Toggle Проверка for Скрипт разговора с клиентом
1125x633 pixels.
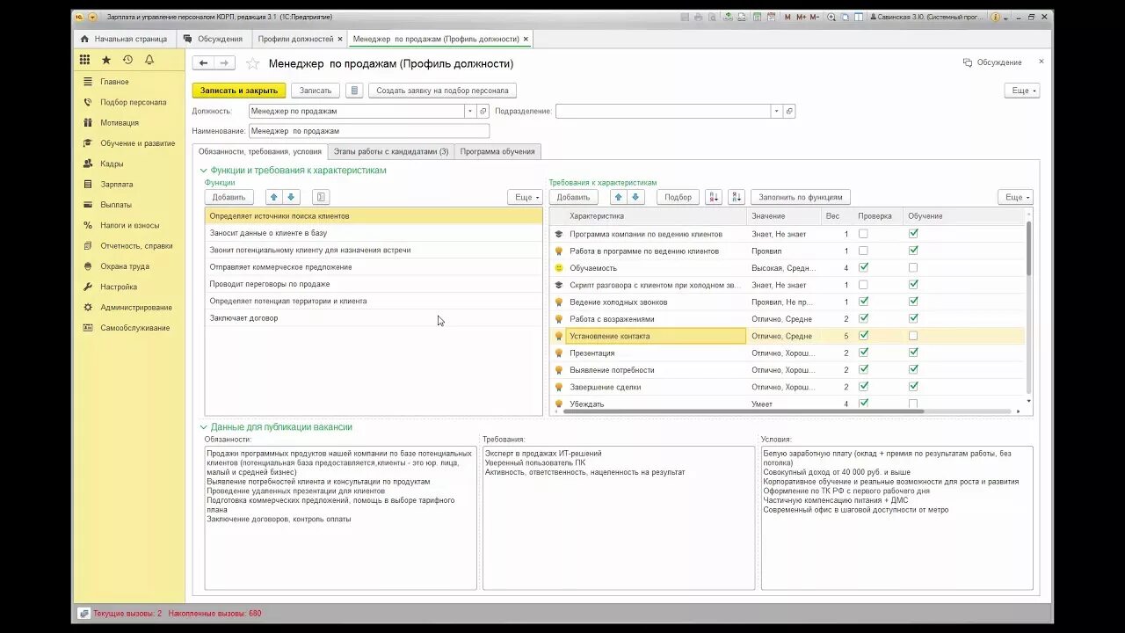pos(863,285)
